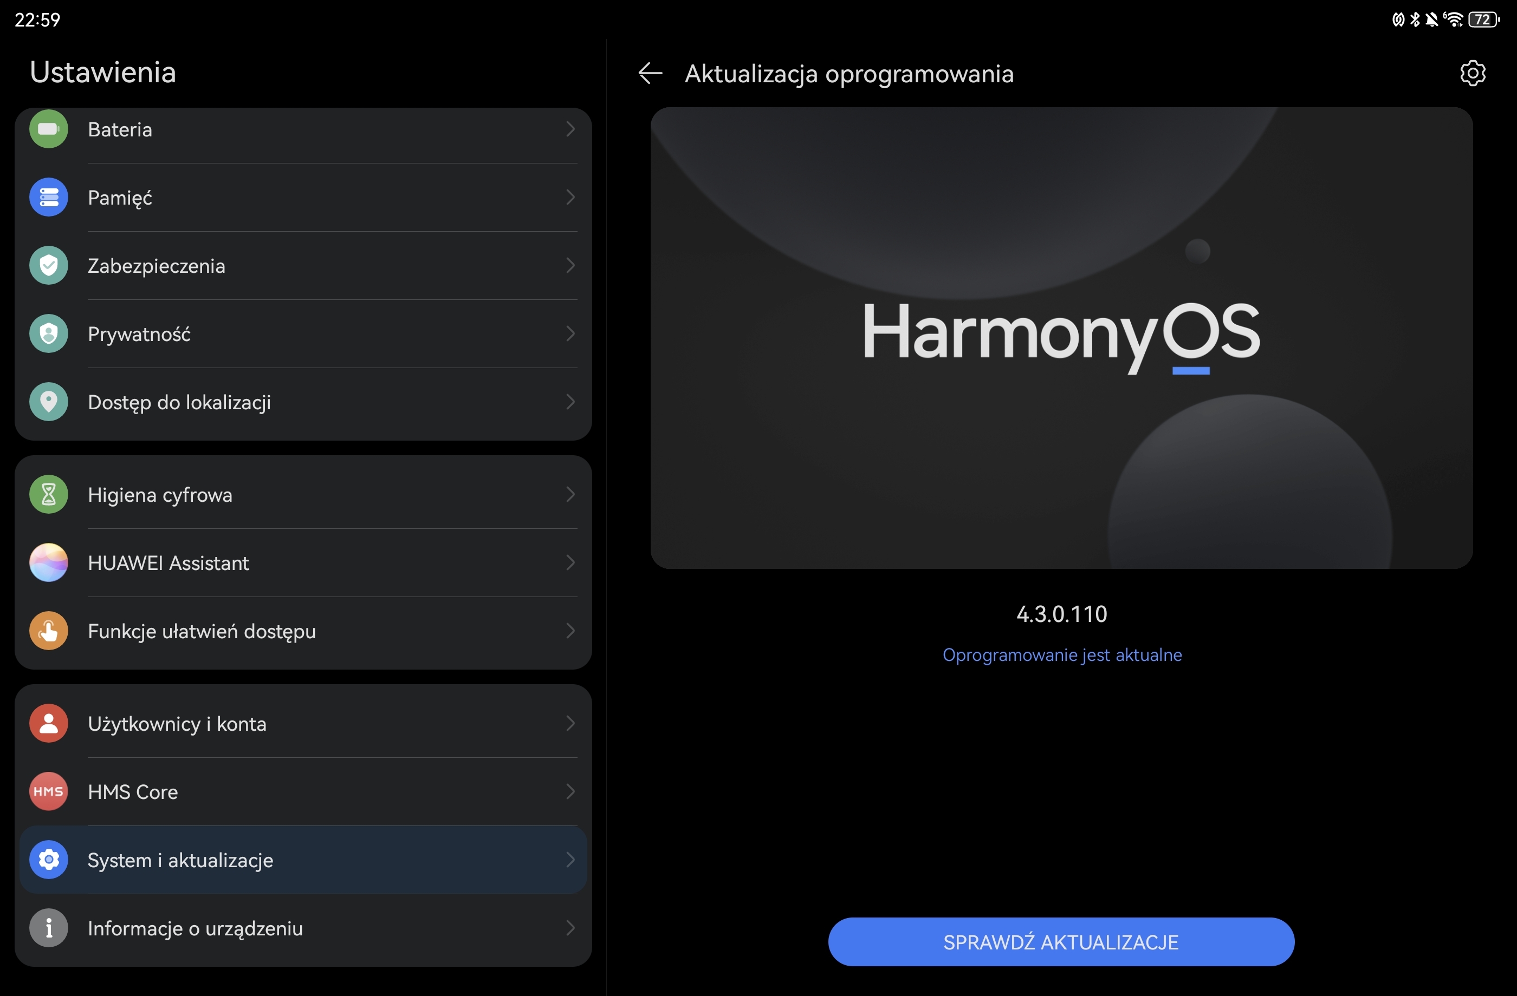Open Higiena cyfrowa settings entry
This screenshot has width=1517, height=996.
point(303,495)
